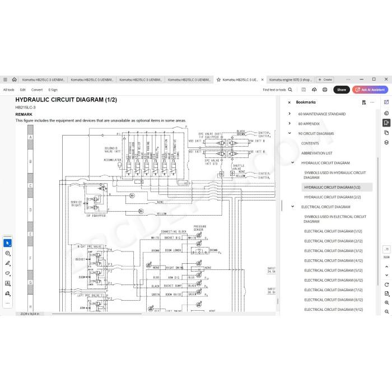The image size is (392, 392).
Task: Open the Edit menu
Action: point(23,90)
